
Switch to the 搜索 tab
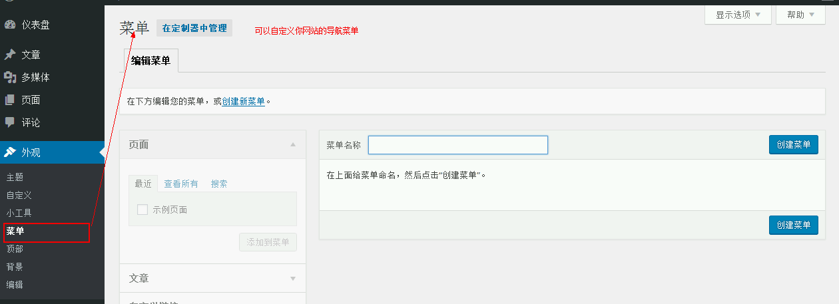click(x=219, y=184)
